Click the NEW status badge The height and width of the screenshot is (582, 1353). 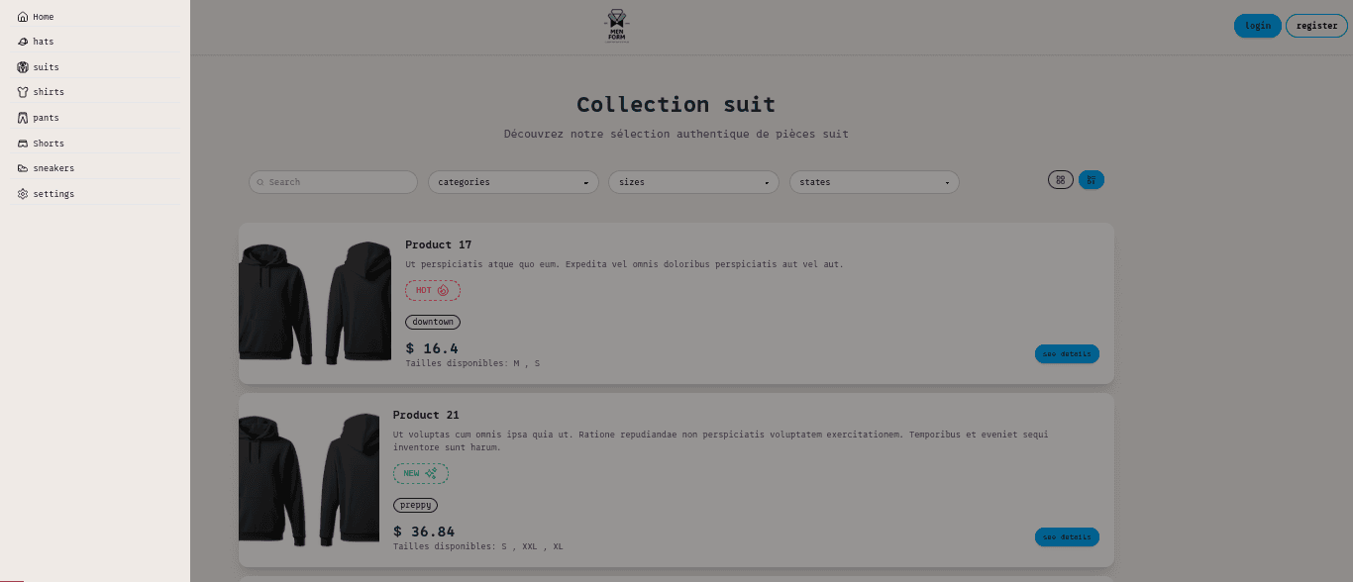pyautogui.click(x=421, y=473)
